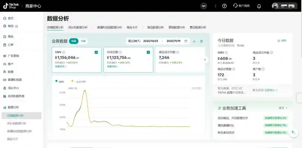
Task: Switch to 成长和数据分析 top tab
Action: click(x=78, y=27)
